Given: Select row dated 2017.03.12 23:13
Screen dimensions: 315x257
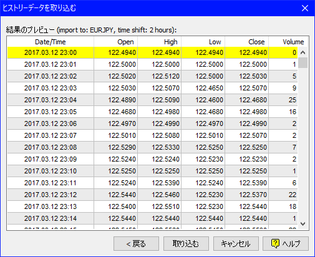Looking at the screenshot, I should click(x=152, y=206).
